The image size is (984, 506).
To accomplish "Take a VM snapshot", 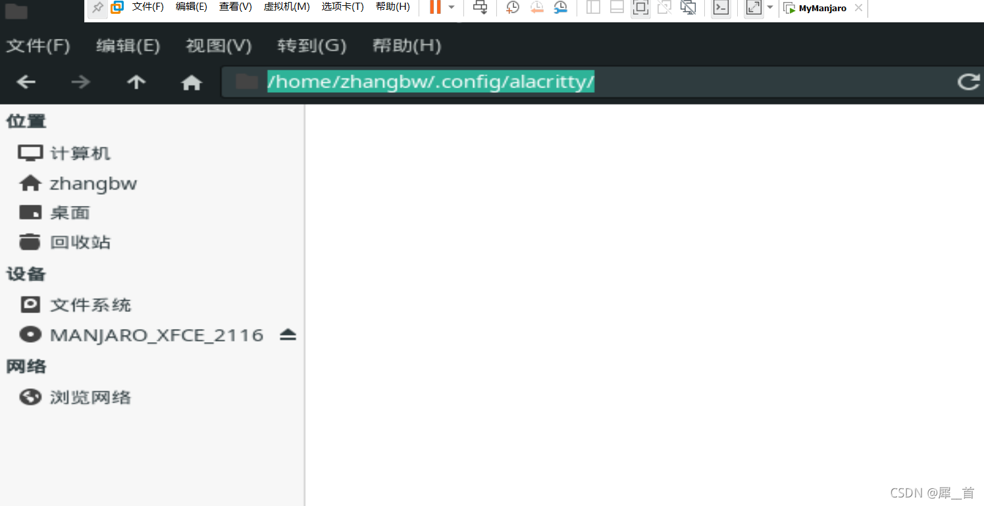I will (x=513, y=7).
